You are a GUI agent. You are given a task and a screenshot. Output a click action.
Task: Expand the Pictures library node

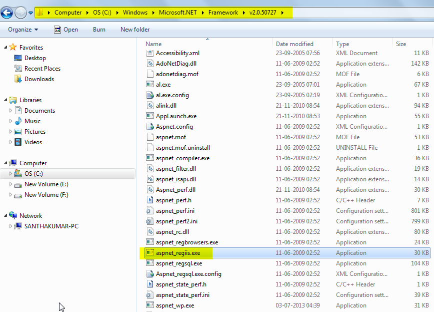coord(10,132)
